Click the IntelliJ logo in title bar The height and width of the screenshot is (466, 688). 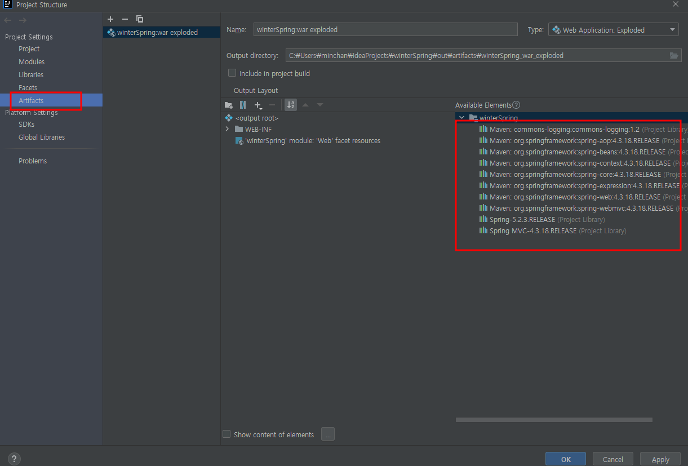coord(7,5)
